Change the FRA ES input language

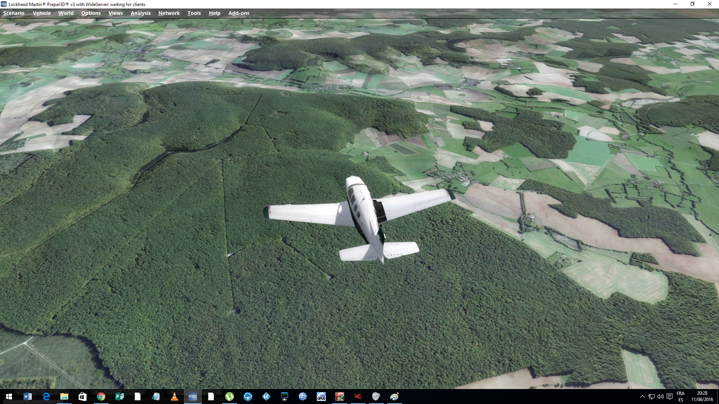(681, 397)
